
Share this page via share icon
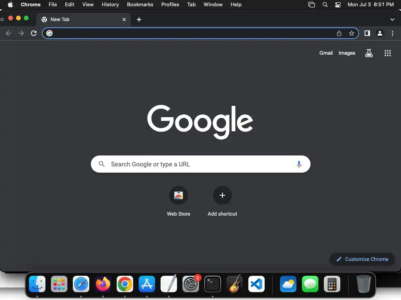point(339,33)
